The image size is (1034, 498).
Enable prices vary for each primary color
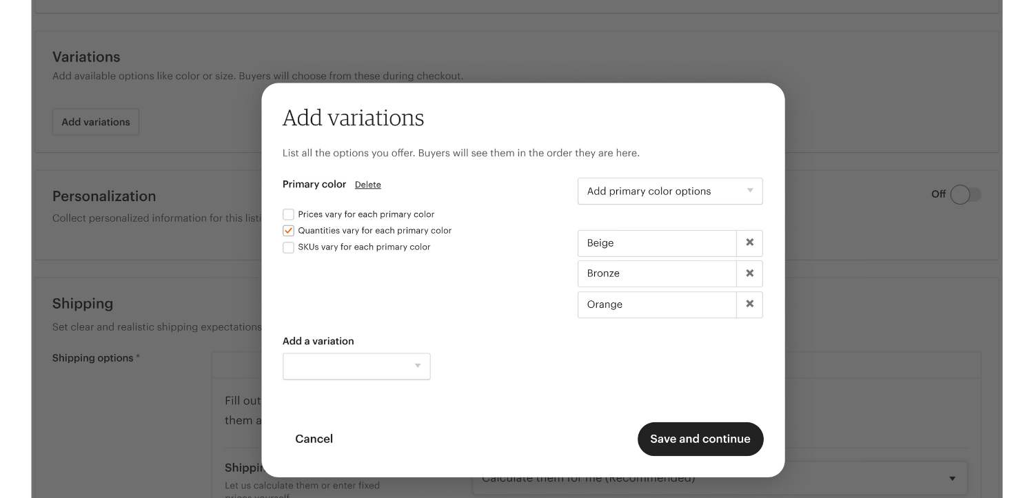289,215
